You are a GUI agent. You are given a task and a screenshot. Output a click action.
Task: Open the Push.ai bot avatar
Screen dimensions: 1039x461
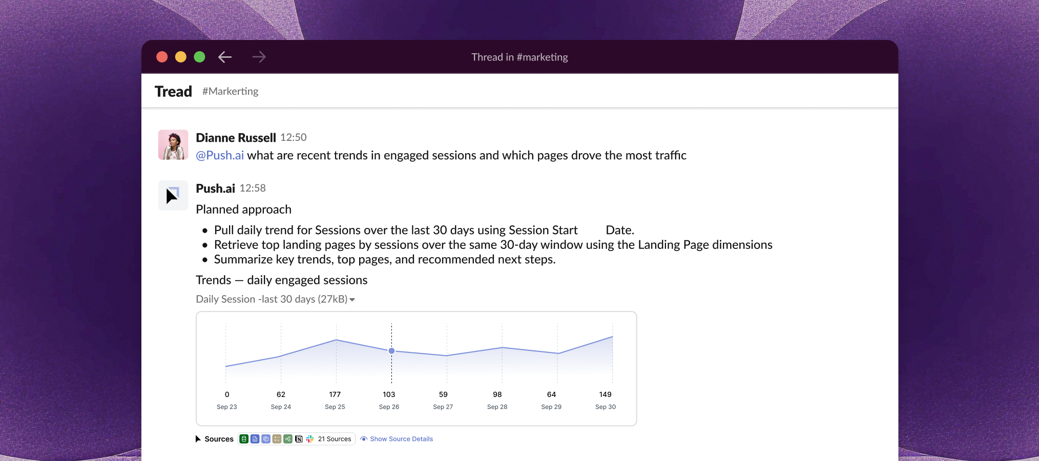point(173,195)
